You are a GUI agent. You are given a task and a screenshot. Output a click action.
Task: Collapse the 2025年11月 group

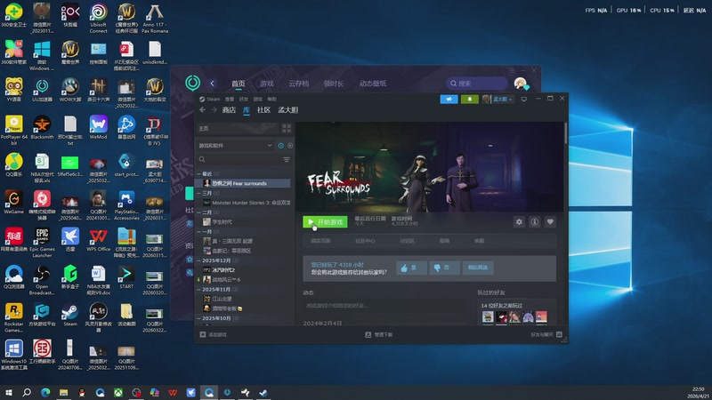[x=198, y=290]
